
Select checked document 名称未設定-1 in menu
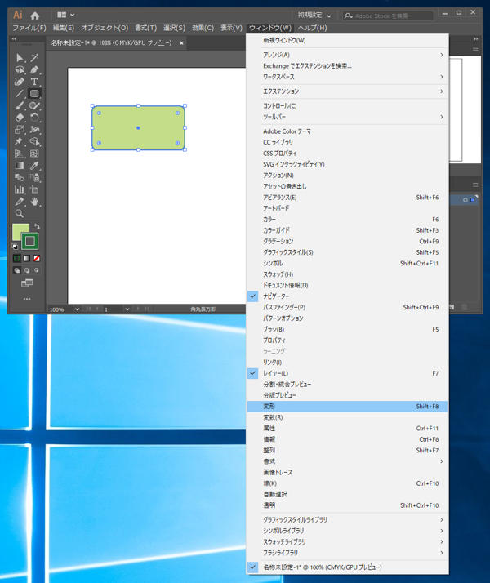(x=347, y=567)
